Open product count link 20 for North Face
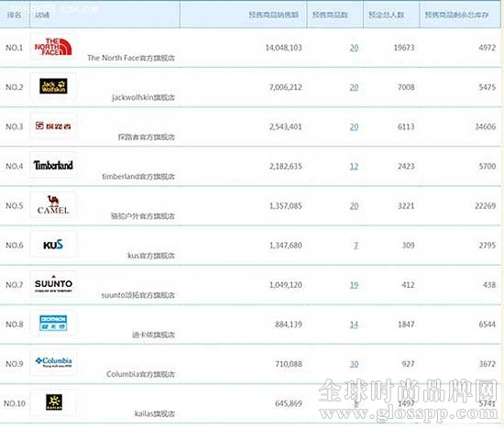Viewport: 504px width, 428px height. pyautogui.click(x=354, y=48)
